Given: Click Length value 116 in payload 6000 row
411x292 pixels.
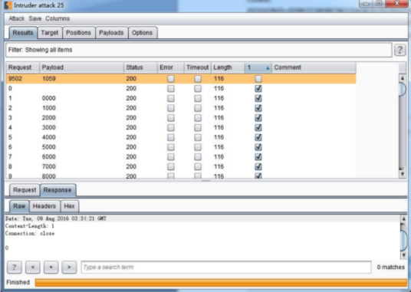Looking at the screenshot, I should pyautogui.click(x=219, y=157).
